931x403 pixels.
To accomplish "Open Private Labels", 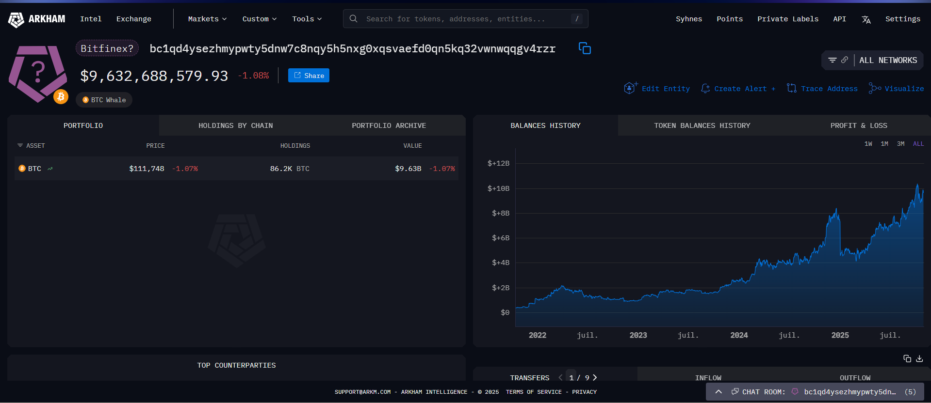I will (788, 19).
